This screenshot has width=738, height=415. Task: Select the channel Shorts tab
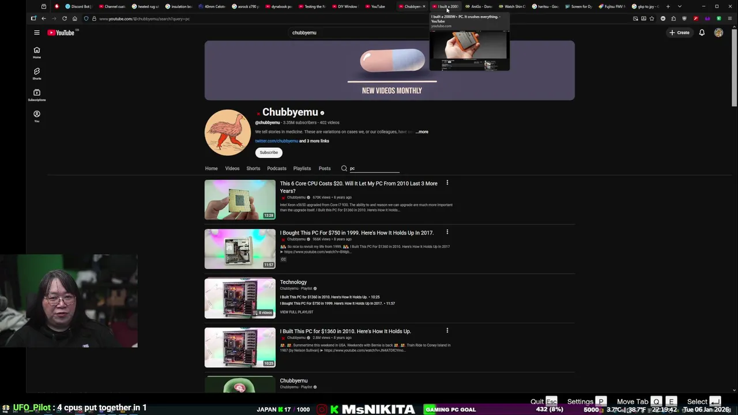pos(253,168)
